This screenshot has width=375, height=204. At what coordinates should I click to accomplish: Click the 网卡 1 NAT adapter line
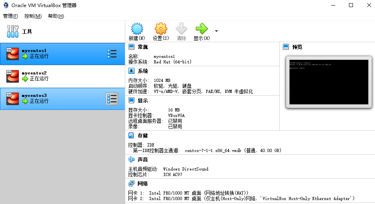188,193
